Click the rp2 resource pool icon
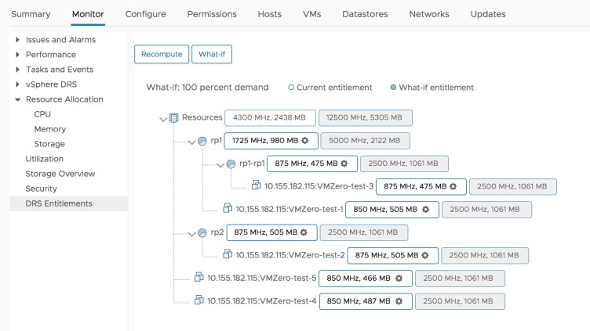The image size is (590, 331). [202, 232]
